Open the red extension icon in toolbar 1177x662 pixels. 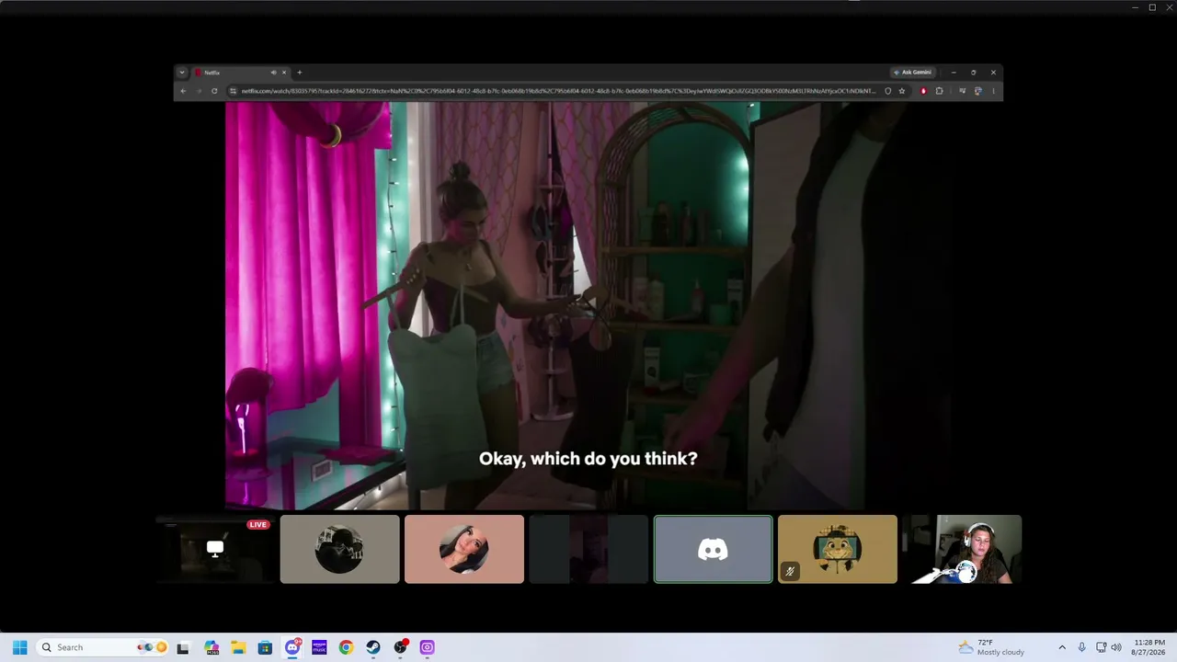click(923, 91)
